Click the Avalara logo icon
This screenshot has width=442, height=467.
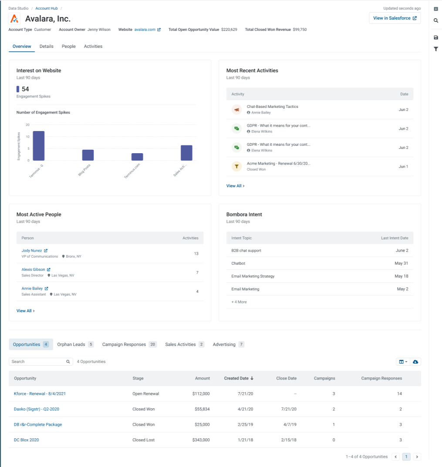pyautogui.click(x=14, y=19)
